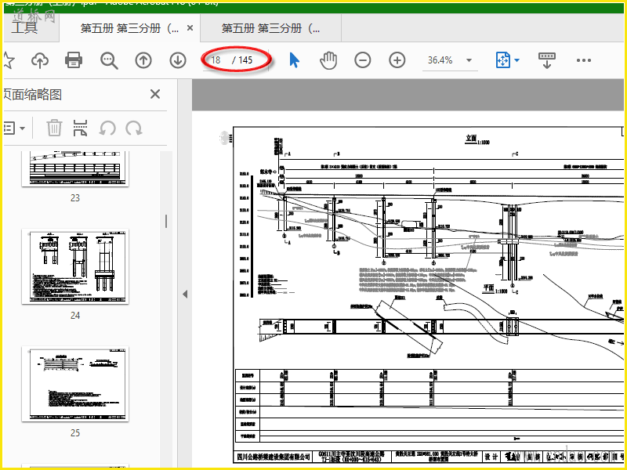627x470 pixels.
Task: Open the thumbnail panel options menu
Action: (16, 128)
